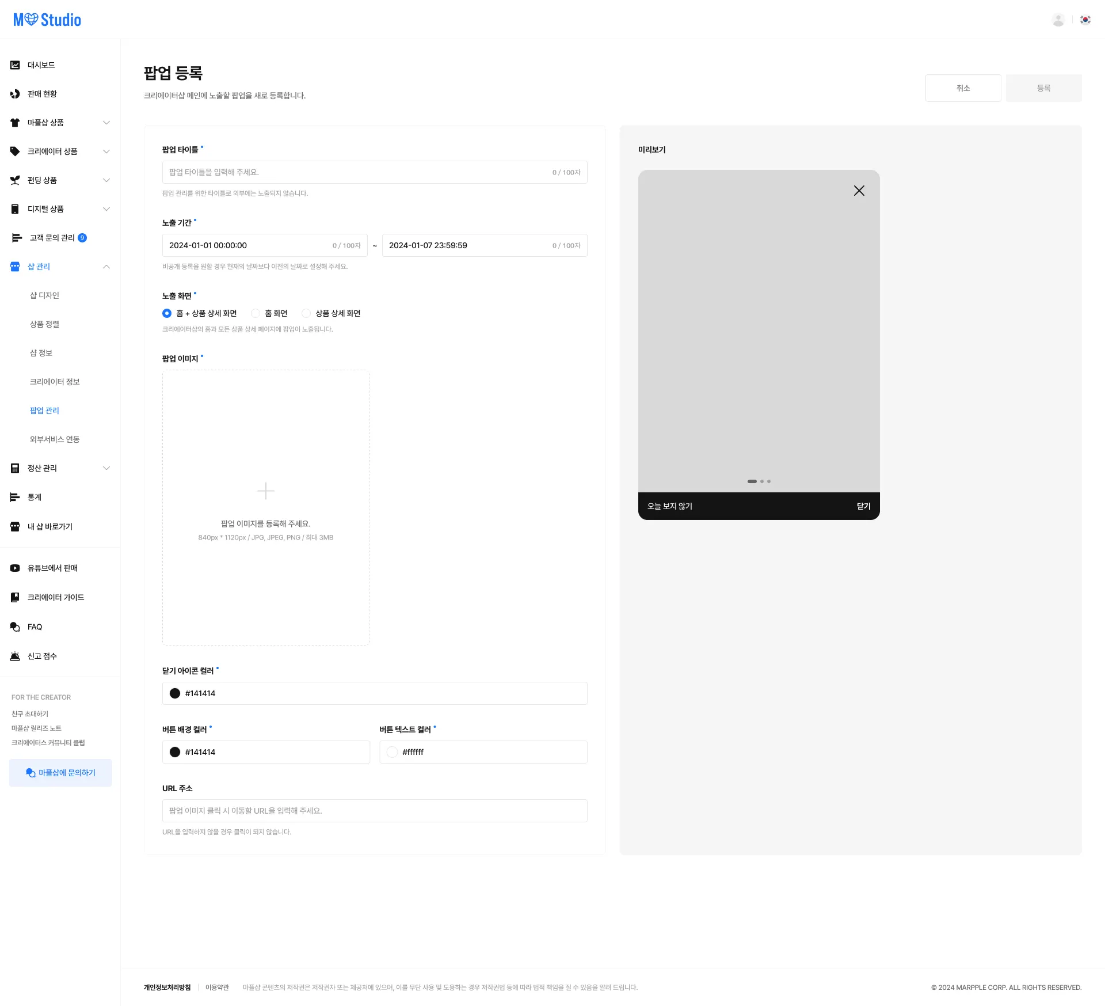Click the 취소 cancel button

(963, 88)
